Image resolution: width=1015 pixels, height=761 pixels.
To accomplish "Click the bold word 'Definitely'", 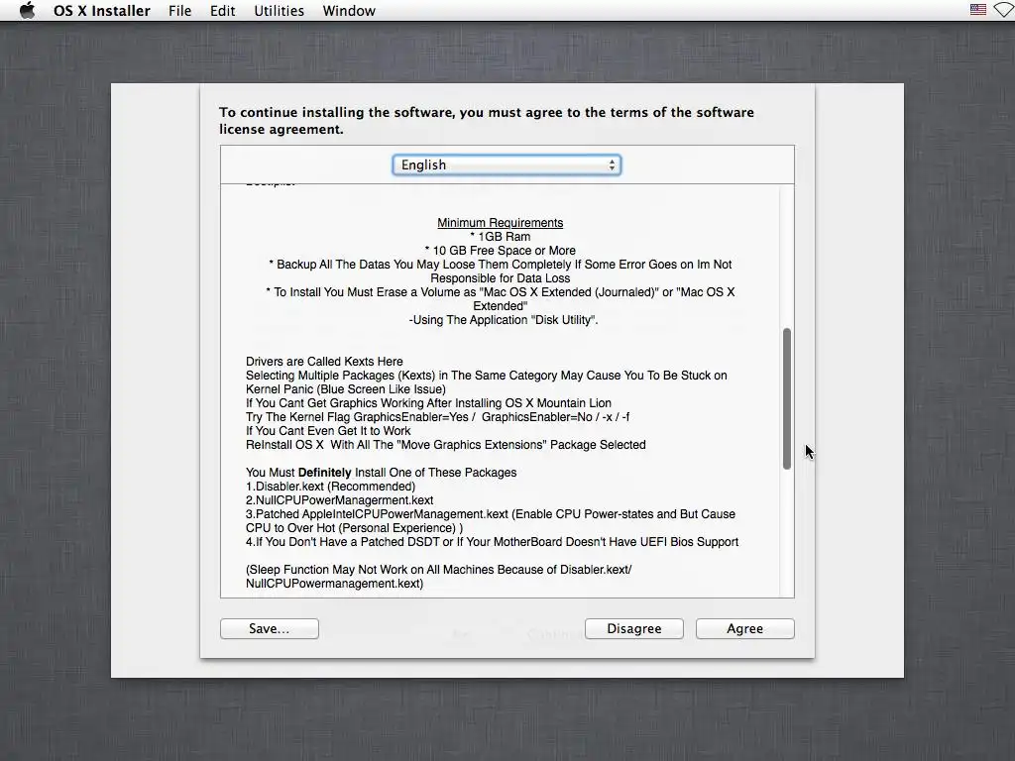I will click(x=324, y=473).
